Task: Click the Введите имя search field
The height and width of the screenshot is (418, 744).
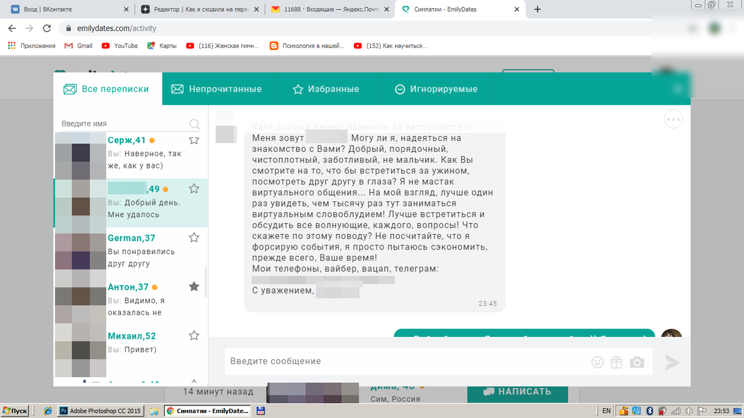Action: coord(123,123)
